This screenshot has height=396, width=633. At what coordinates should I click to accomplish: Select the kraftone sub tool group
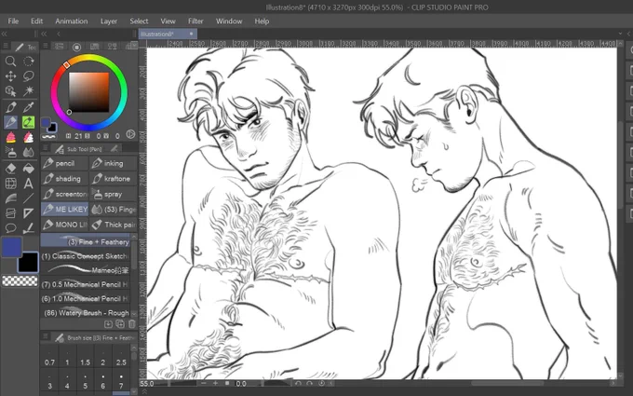pyautogui.click(x=113, y=179)
